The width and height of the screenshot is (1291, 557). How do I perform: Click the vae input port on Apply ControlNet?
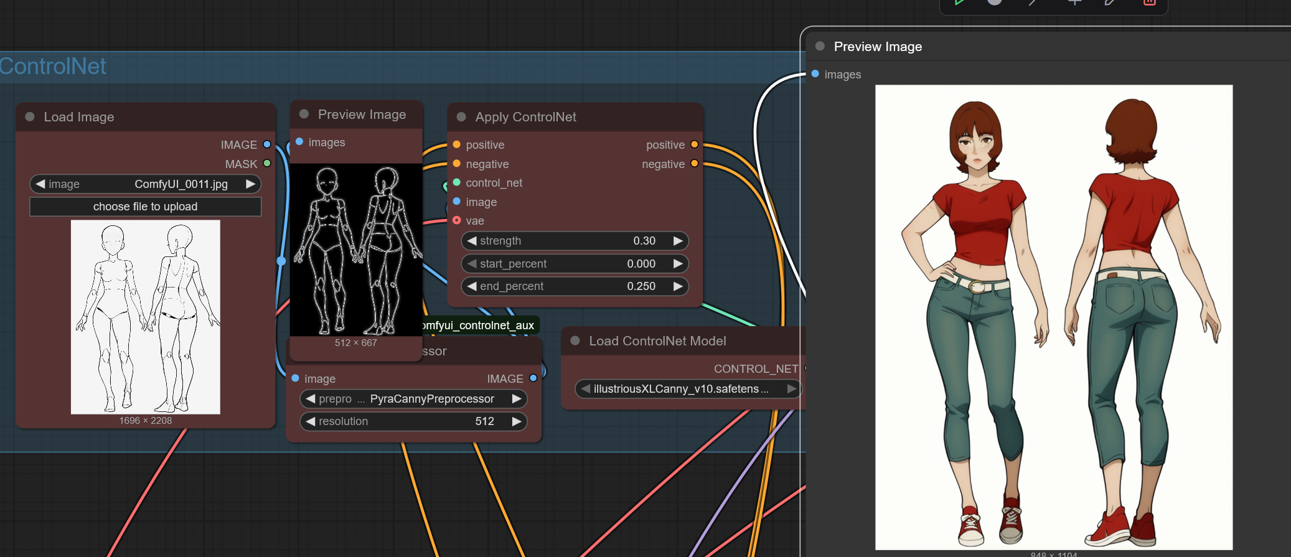457,221
